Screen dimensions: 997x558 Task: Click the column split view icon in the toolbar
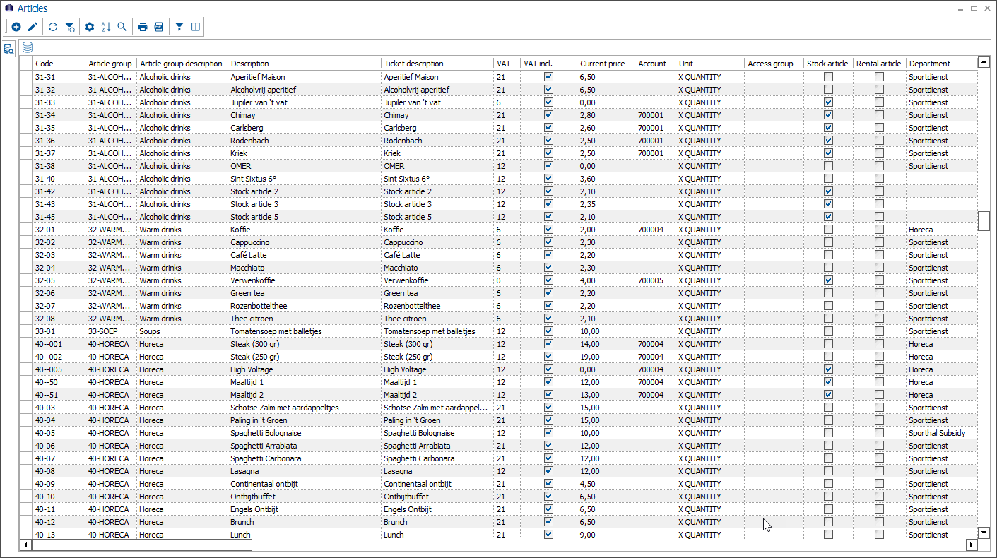196,26
